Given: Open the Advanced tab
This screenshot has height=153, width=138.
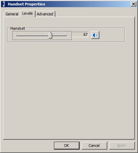Looking at the screenshot, I should 45,14.
